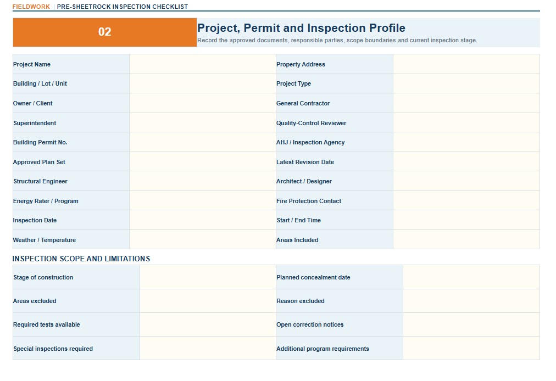Select the 'Building Permit No.' label
Screen dimensions: 556x381
[x=40, y=143]
